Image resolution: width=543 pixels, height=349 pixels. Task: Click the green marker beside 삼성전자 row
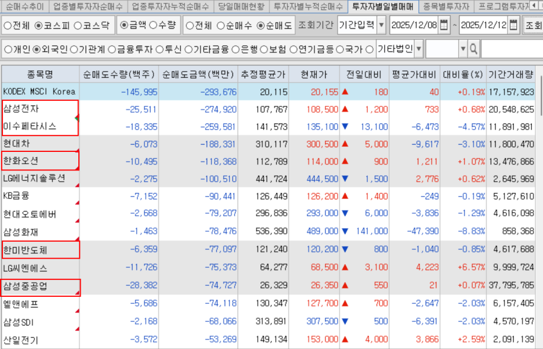(x=77, y=118)
